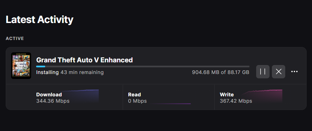The image size is (312, 131).
Task: Cancel the Grand Theft Auto V download
Action: [x=279, y=72]
